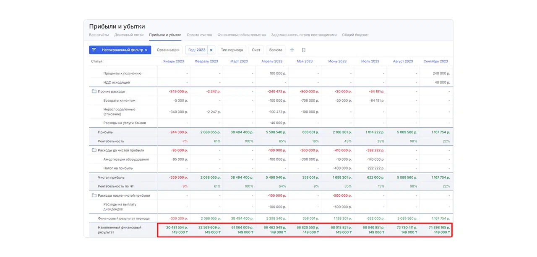537x257 pixels.
Task: Open the 'Валюта' filter dropdown
Action: point(276,50)
